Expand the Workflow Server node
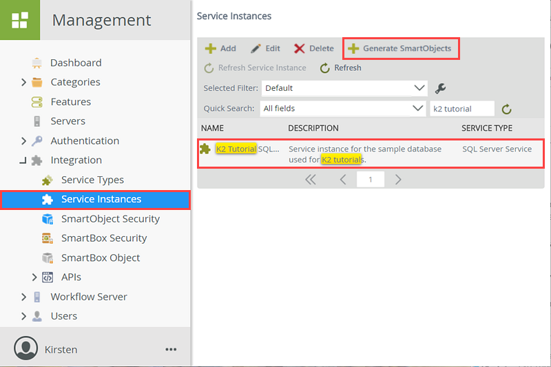The height and width of the screenshot is (367, 551). click(x=23, y=297)
